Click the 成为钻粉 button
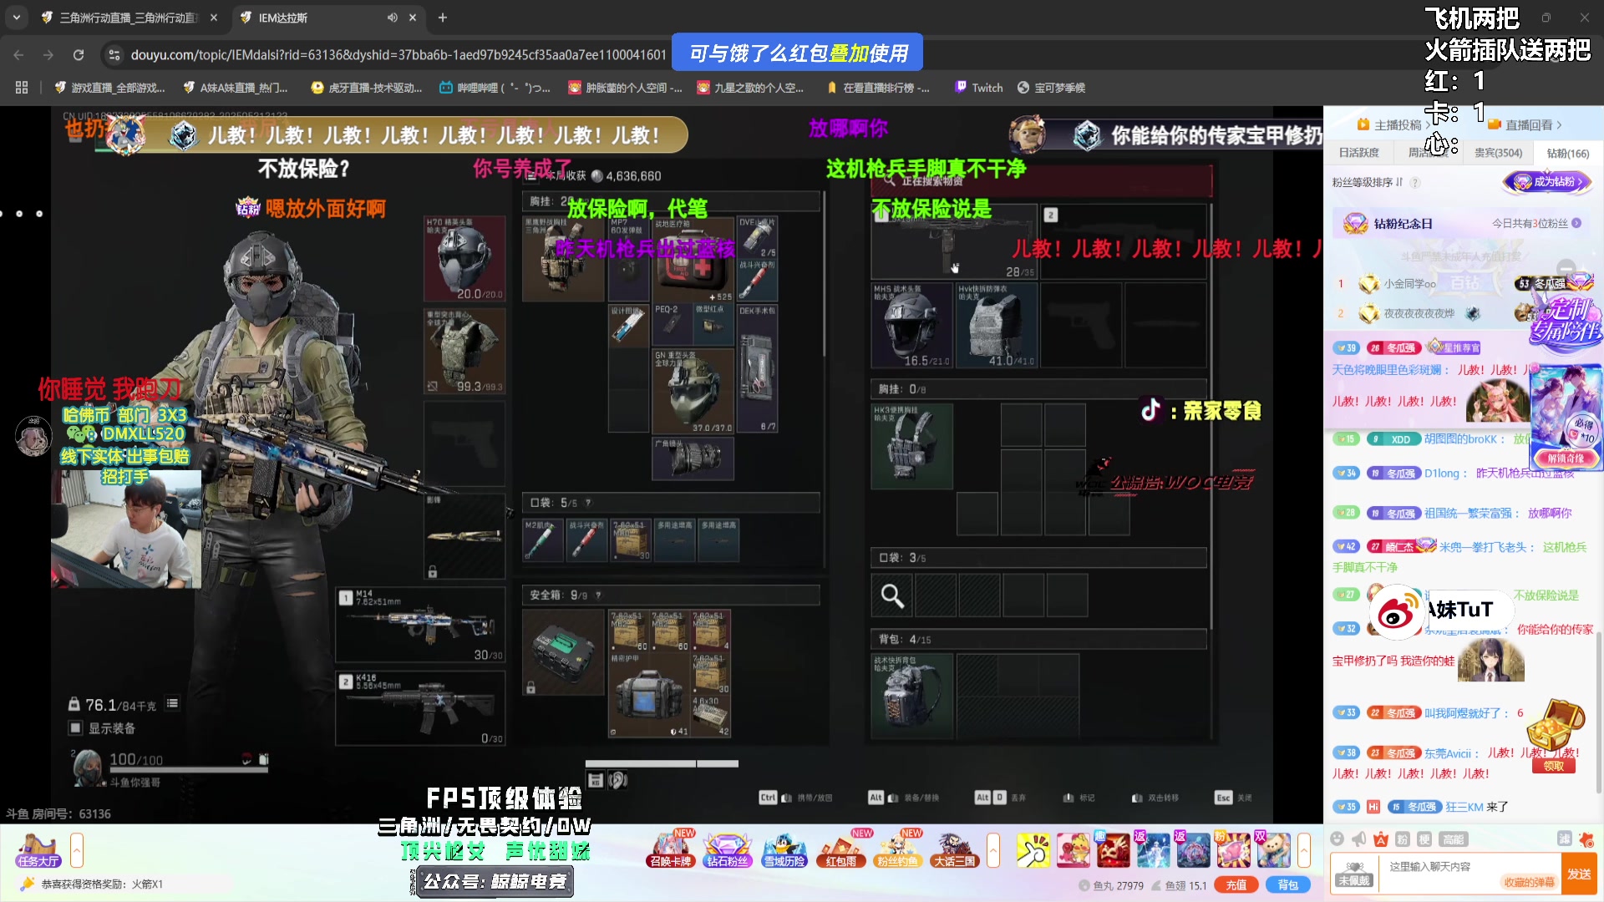 [1548, 182]
